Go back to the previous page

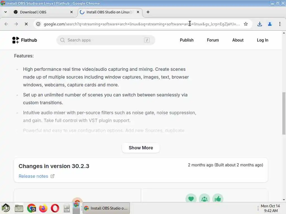tap(6, 24)
